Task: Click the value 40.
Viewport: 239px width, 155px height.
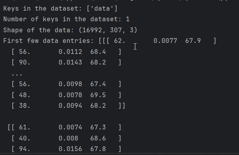Action: [x=25, y=138]
